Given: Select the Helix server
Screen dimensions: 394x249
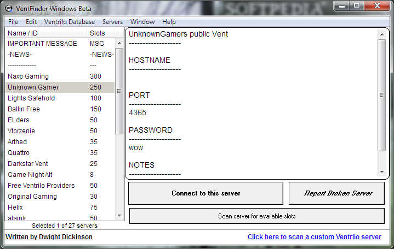Looking at the screenshot, I should point(60,207).
